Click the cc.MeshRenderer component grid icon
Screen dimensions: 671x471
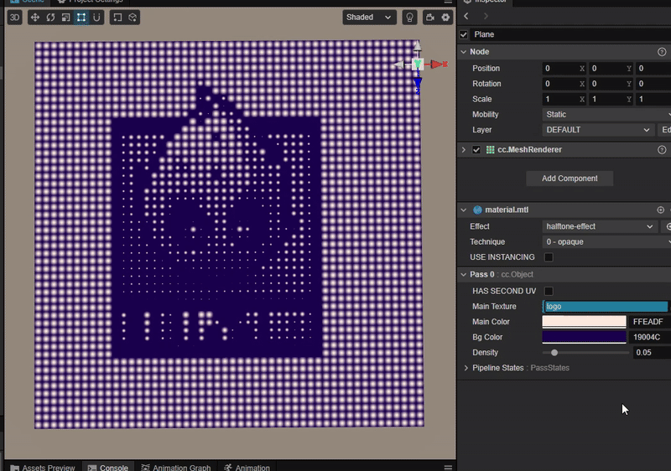490,149
